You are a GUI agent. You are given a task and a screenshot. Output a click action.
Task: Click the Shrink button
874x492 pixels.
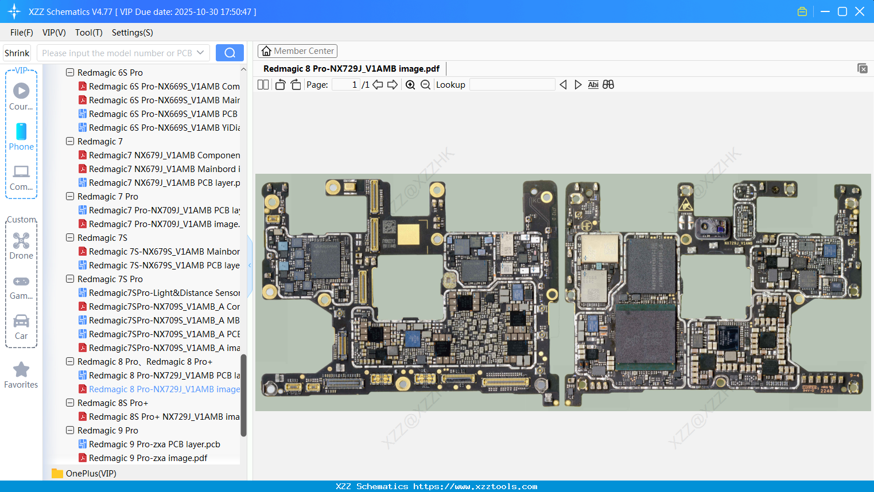pos(16,52)
